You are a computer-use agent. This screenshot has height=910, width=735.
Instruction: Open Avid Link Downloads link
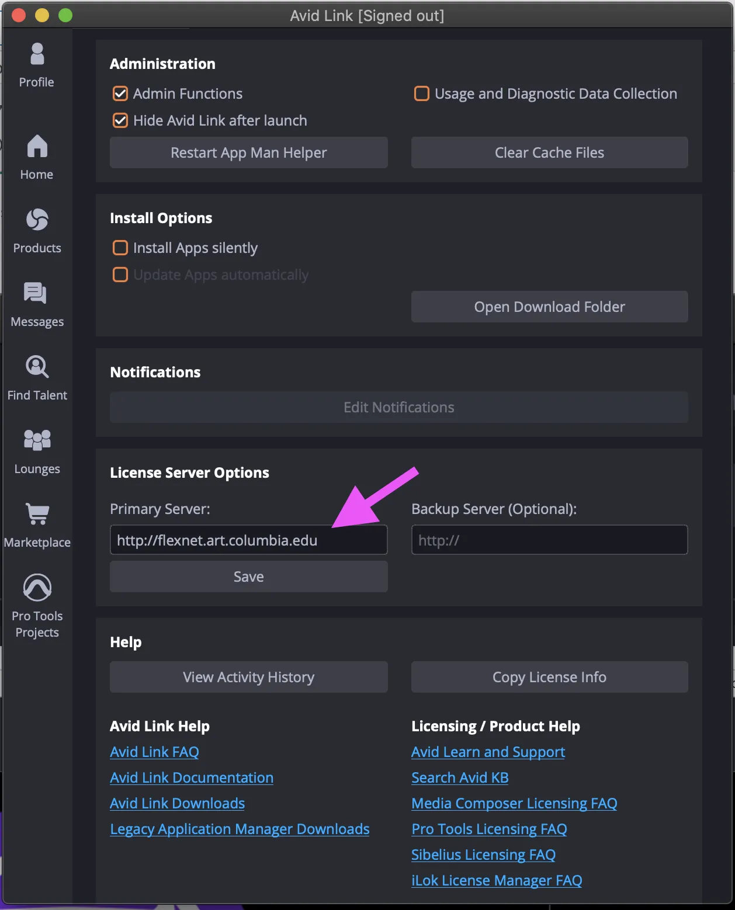(177, 803)
